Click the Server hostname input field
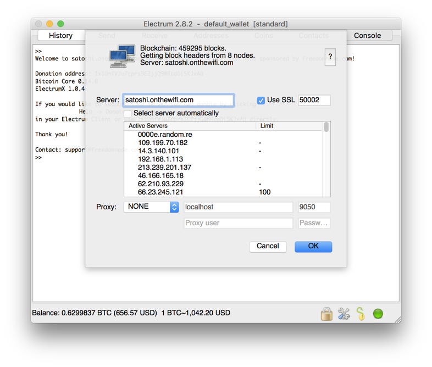Viewport: 432px width, 367px height. tap(179, 100)
